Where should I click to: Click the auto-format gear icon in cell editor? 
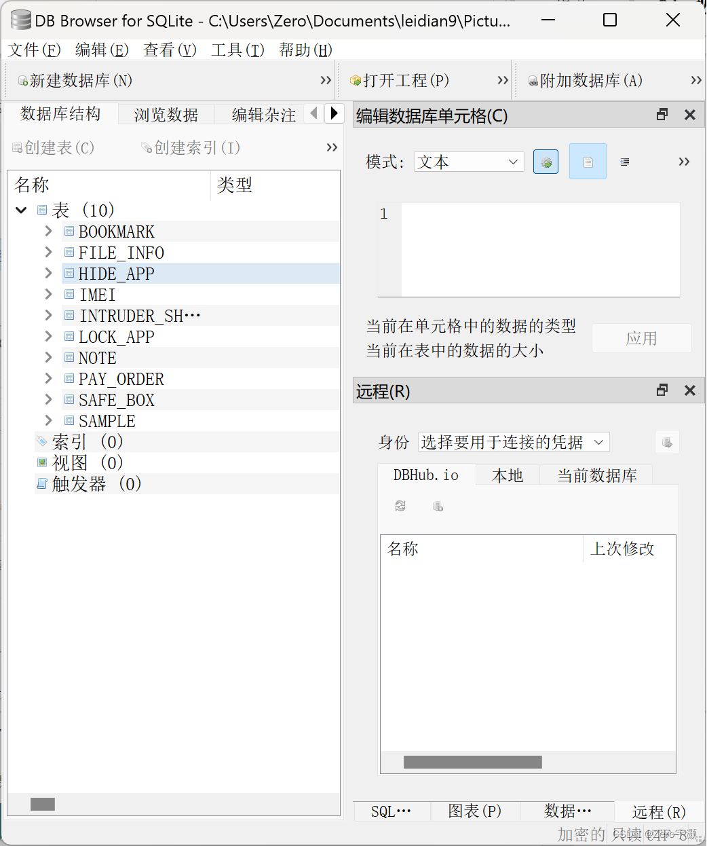(x=546, y=162)
